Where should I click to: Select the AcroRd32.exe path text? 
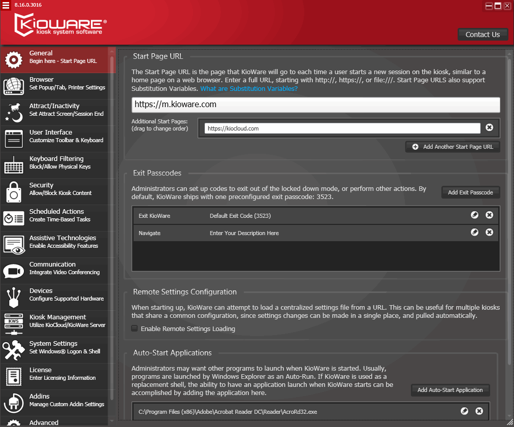pos(228,412)
